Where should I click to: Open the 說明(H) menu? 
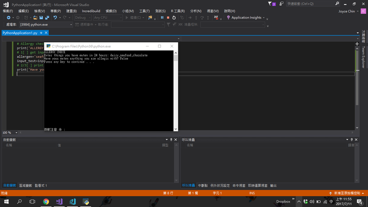coord(229,11)
